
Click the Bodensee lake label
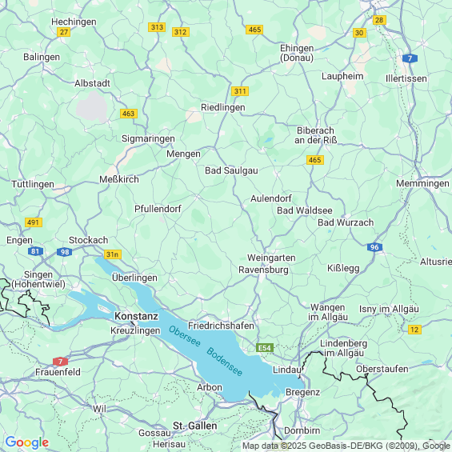(x=225, y=362)
